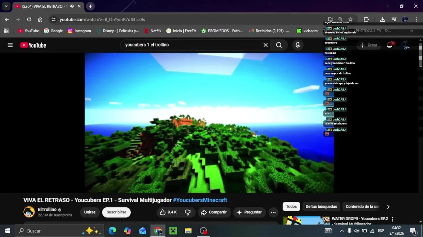Viewport: 423px width, 237px height.
Task: Open the Netflix bookmark
Action: tap(153, 31)
